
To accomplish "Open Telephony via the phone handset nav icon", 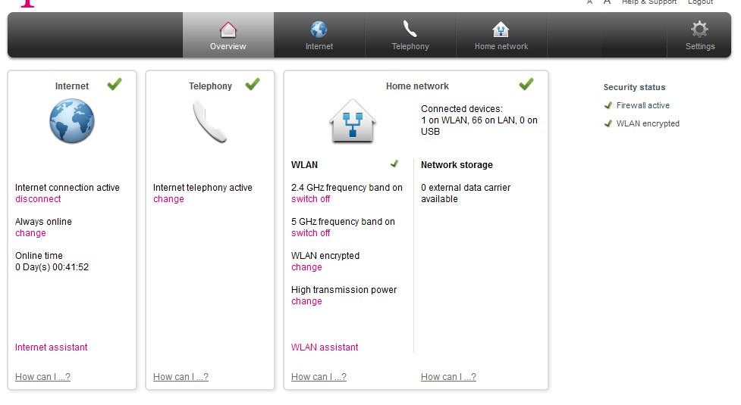I will click(x=410, y=30).
